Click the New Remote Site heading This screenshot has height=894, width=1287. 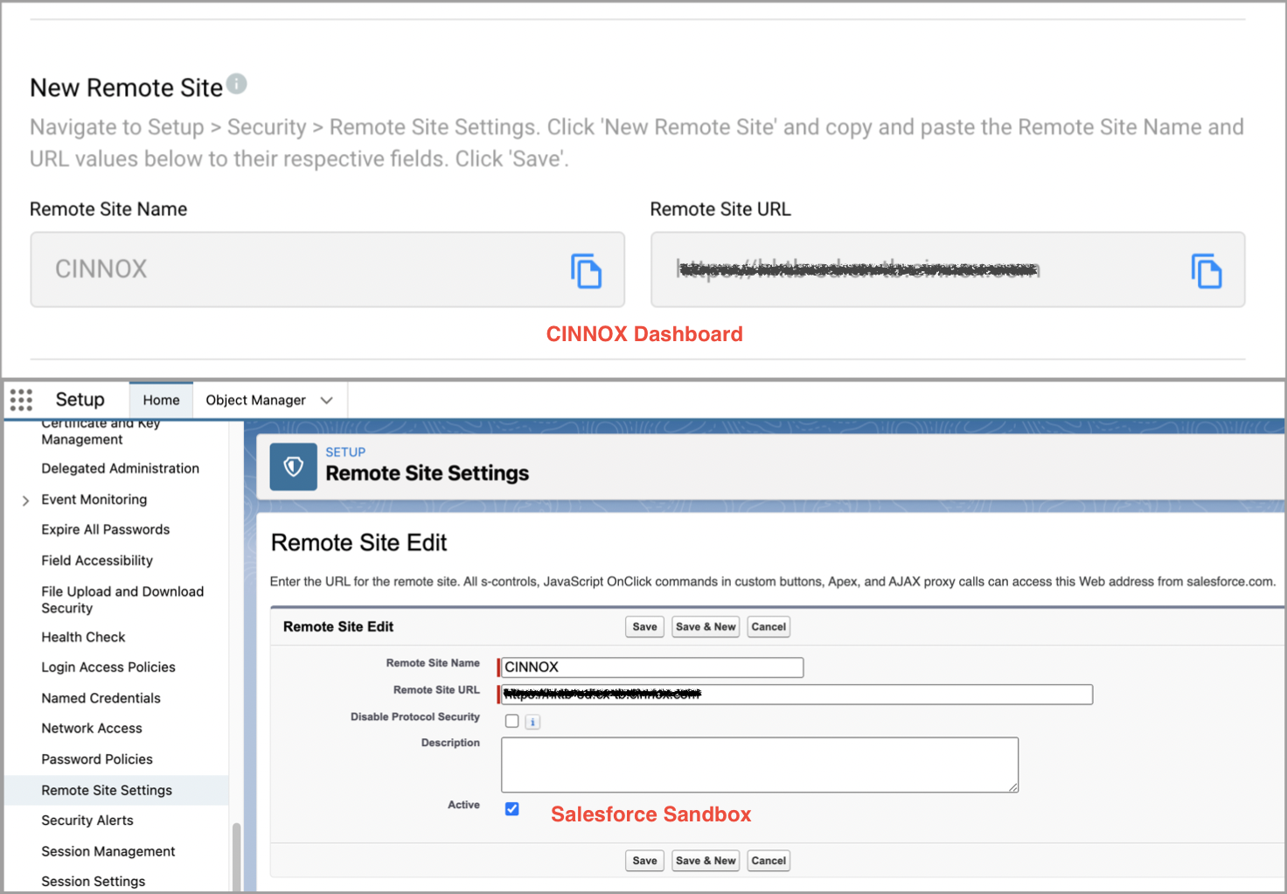pos(127,87)
